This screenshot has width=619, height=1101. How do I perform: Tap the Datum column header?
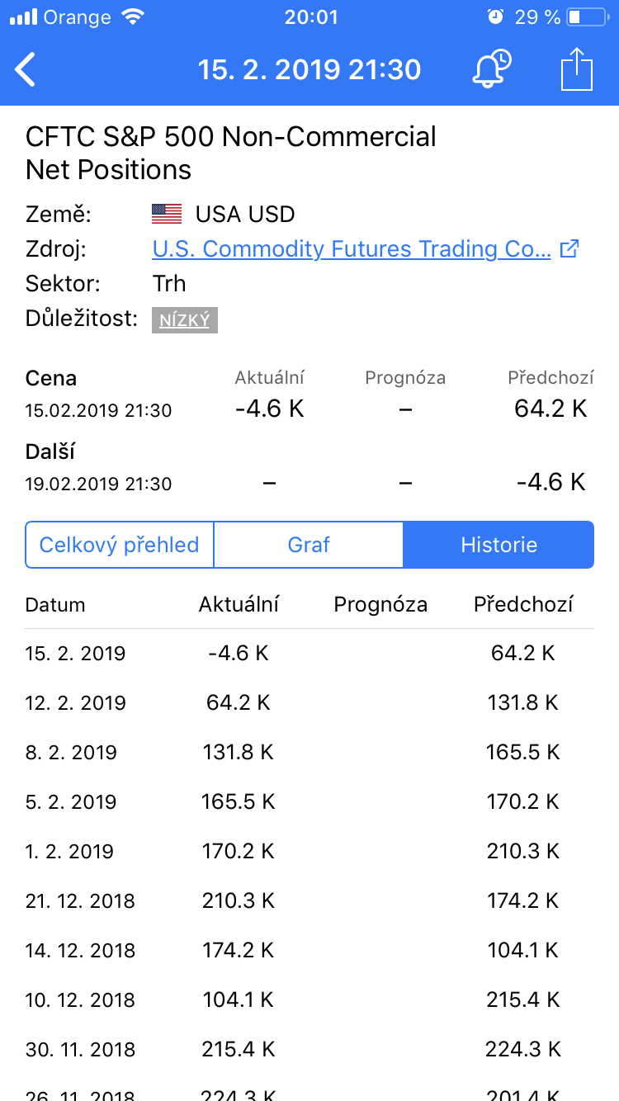55,605
